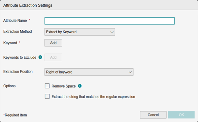The image size is (198, 122).
Task: Click the disabled Add button for Keywords to Exclude
Action: (x=53, y=57)
